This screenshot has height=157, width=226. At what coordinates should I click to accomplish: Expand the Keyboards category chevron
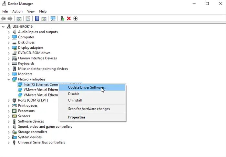(9, 64)
